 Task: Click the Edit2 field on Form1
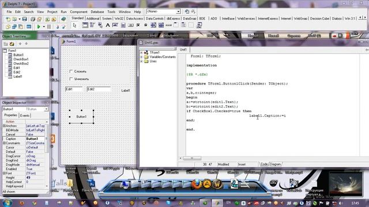pyautogui.click(x=99, y=89)
